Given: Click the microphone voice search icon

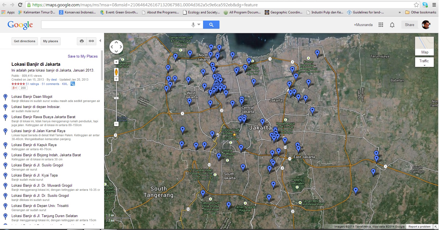Looking at the screenshot, I should point(193,25).
